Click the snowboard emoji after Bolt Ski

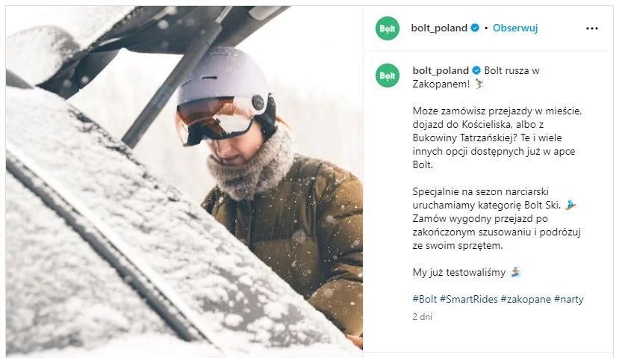click(x=570, y=206)
